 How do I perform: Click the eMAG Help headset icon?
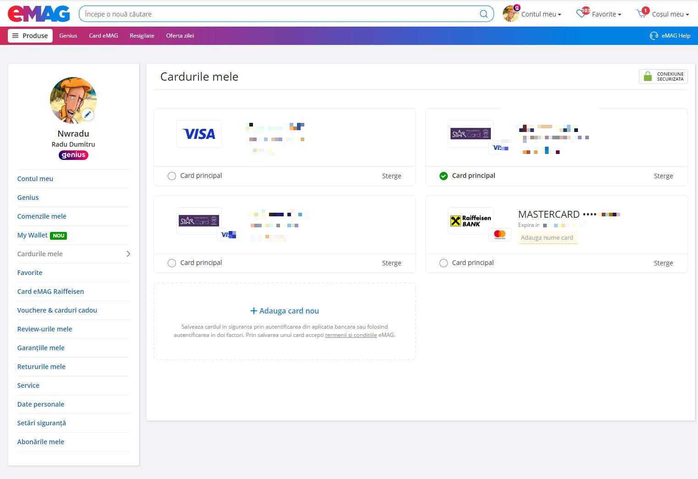(x=654, y=36)
